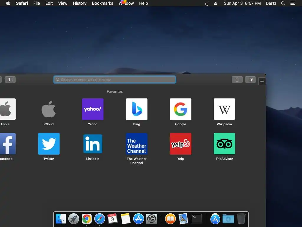Click the eject icon in menu bar

pos(216,3)
